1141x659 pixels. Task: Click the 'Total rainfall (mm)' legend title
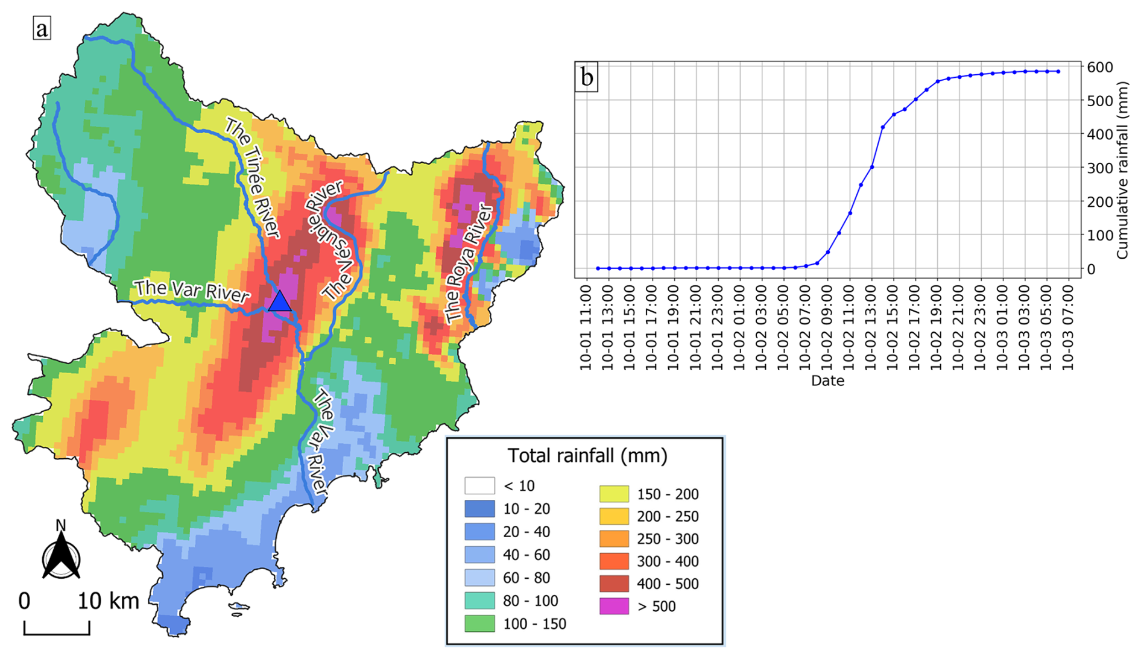point(587,455)
